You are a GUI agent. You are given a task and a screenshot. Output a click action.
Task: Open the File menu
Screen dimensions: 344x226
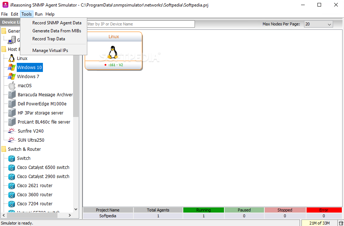(4, 14)
